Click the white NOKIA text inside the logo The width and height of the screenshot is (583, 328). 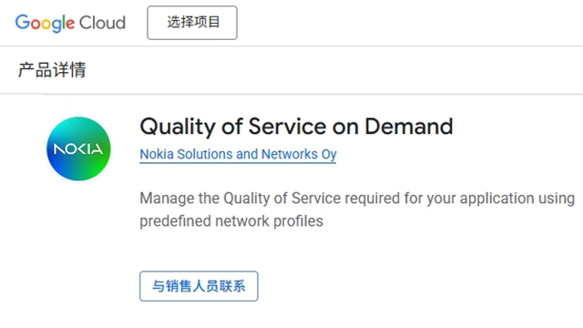(78, 149)
